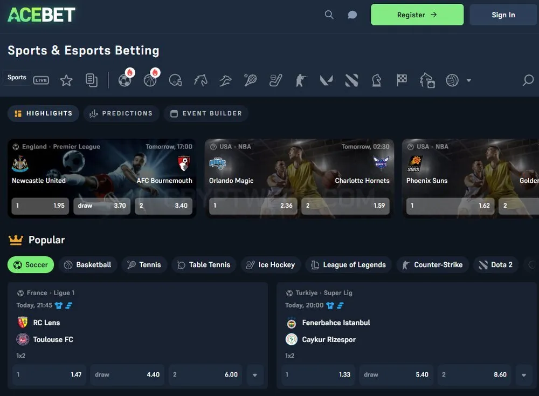Click the RC Lens team name

coord(46,323)
